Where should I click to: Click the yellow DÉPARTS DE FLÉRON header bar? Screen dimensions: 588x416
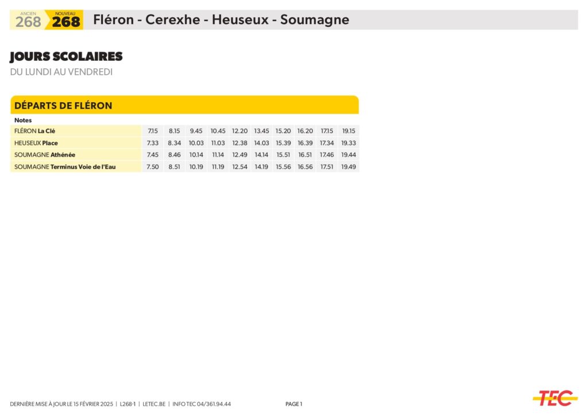coord(184,106)
